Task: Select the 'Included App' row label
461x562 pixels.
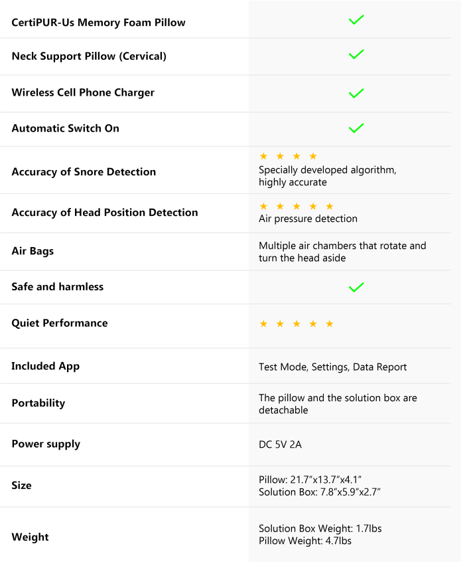Action: (x=46, y=366)
